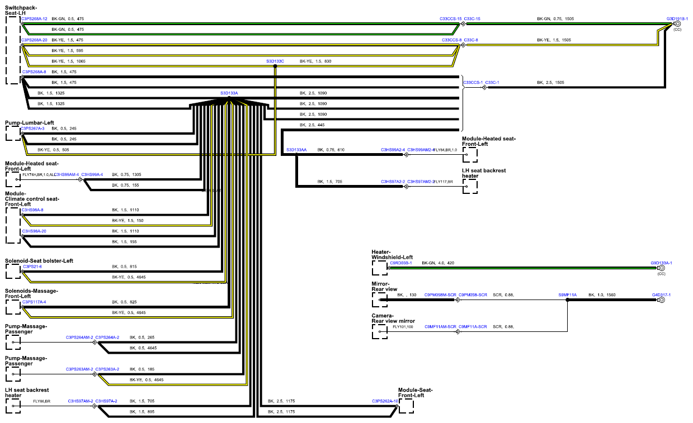Click the Heater-Windshield-Left component label

392,254
